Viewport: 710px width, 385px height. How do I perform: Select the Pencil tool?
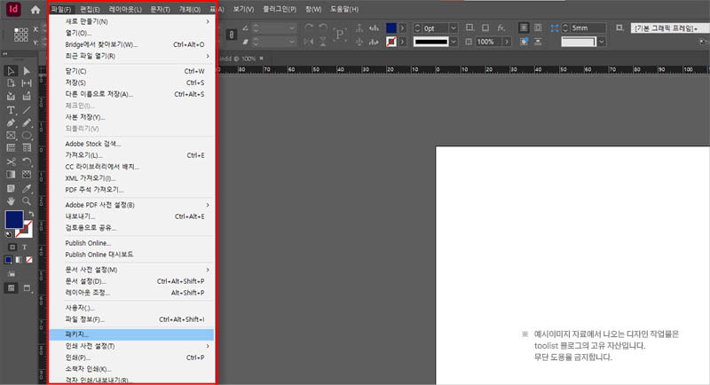27,122
